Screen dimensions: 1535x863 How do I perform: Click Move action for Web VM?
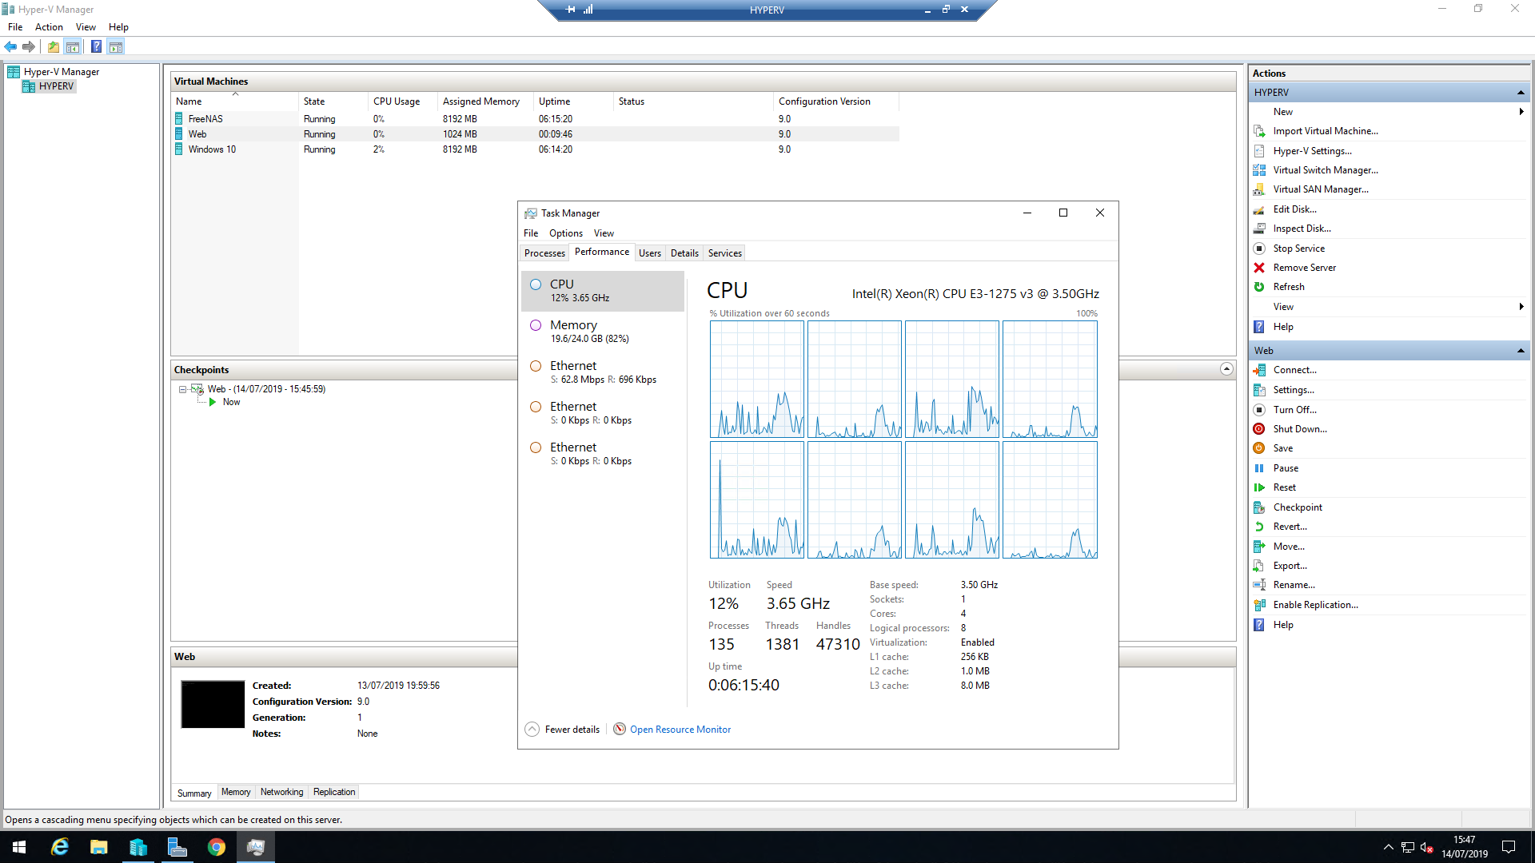pyautogui.click(x=1288, y=547)
